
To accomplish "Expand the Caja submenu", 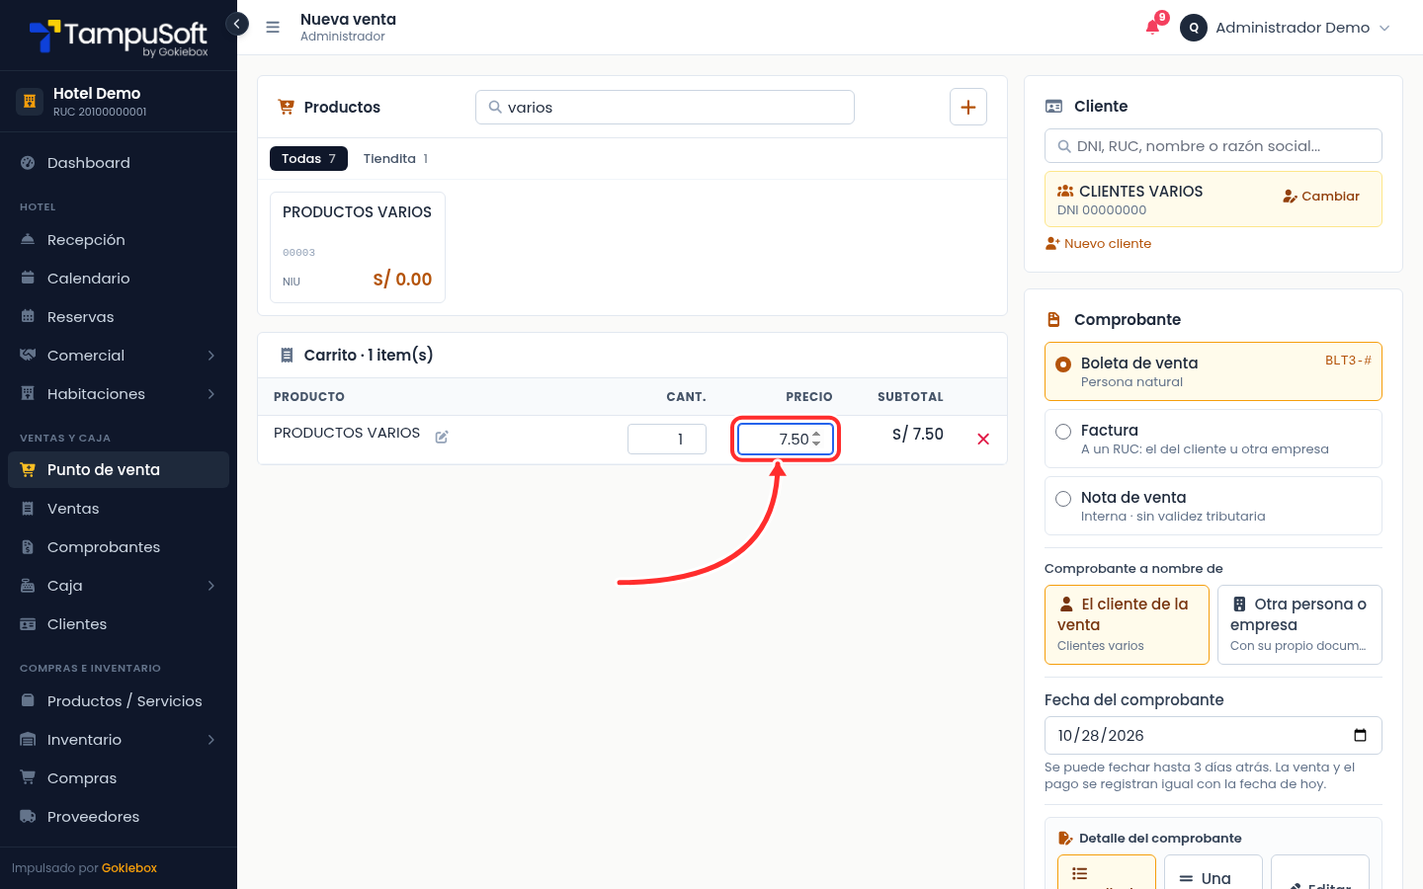I will 119,586.
